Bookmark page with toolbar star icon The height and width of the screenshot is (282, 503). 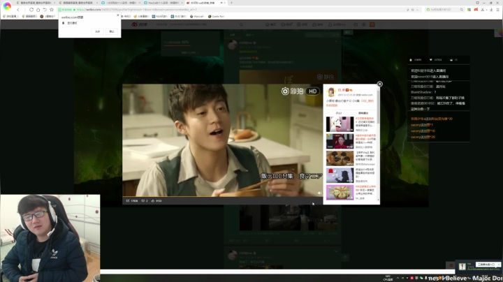52,10
